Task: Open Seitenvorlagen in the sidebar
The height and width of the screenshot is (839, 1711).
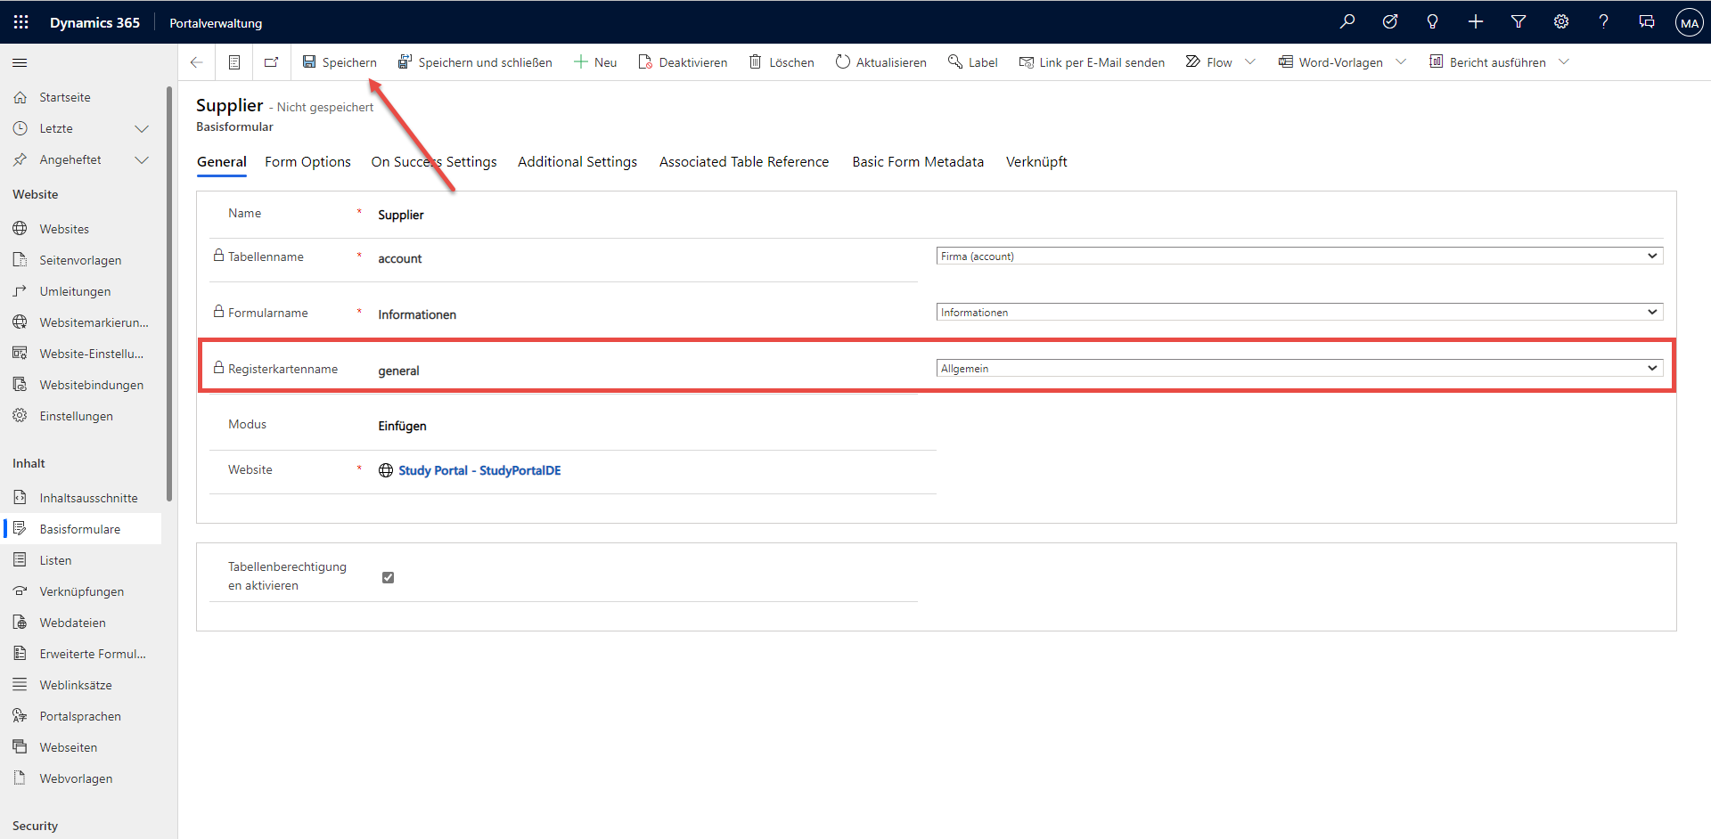Action: 82,260
